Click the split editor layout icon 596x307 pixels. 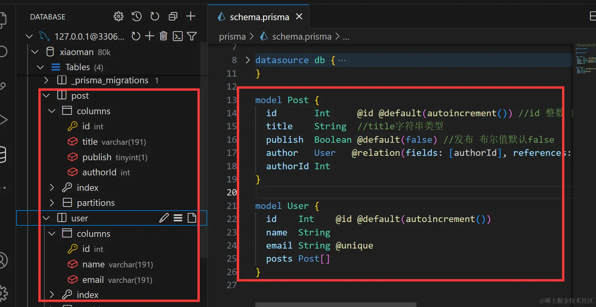click(593, 16)
